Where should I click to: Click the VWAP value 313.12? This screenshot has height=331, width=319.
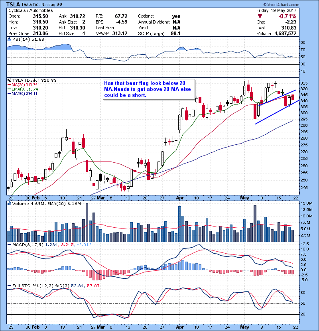click(x=120, y=33)
